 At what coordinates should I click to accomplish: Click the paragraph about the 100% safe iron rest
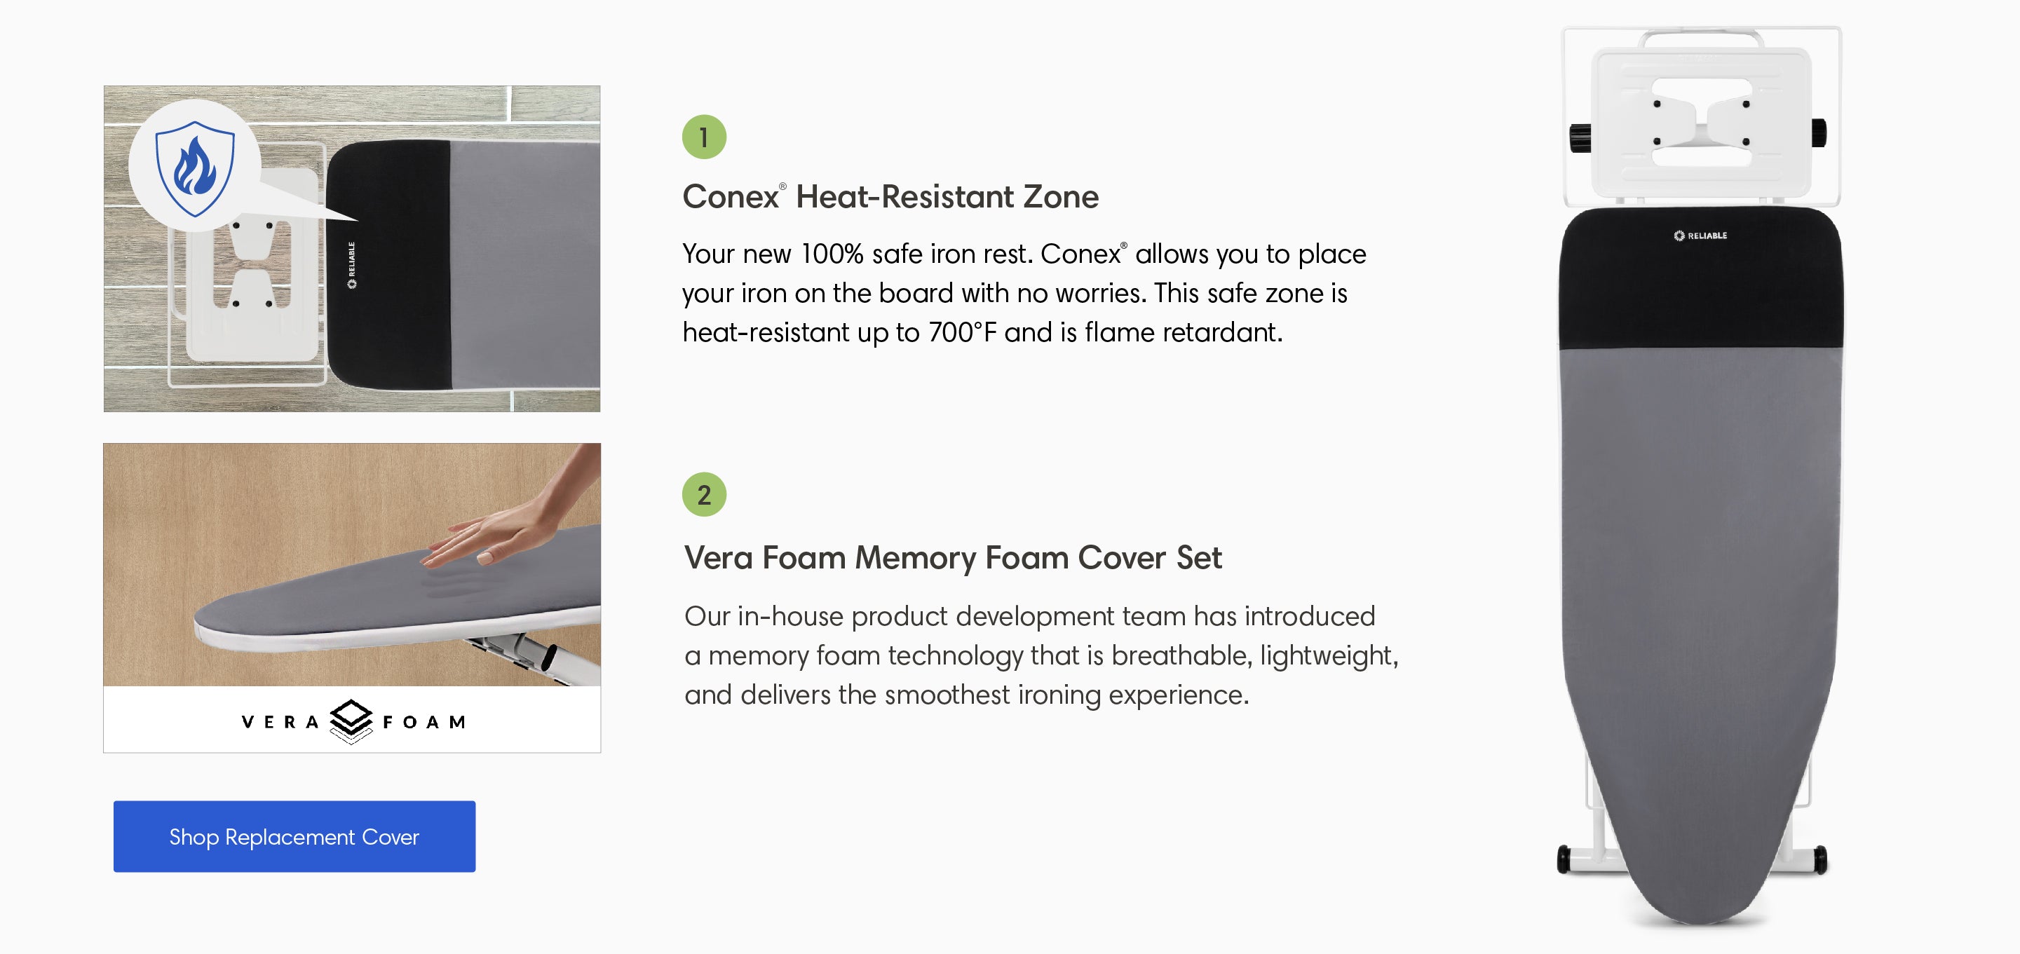pos(1024,293)
